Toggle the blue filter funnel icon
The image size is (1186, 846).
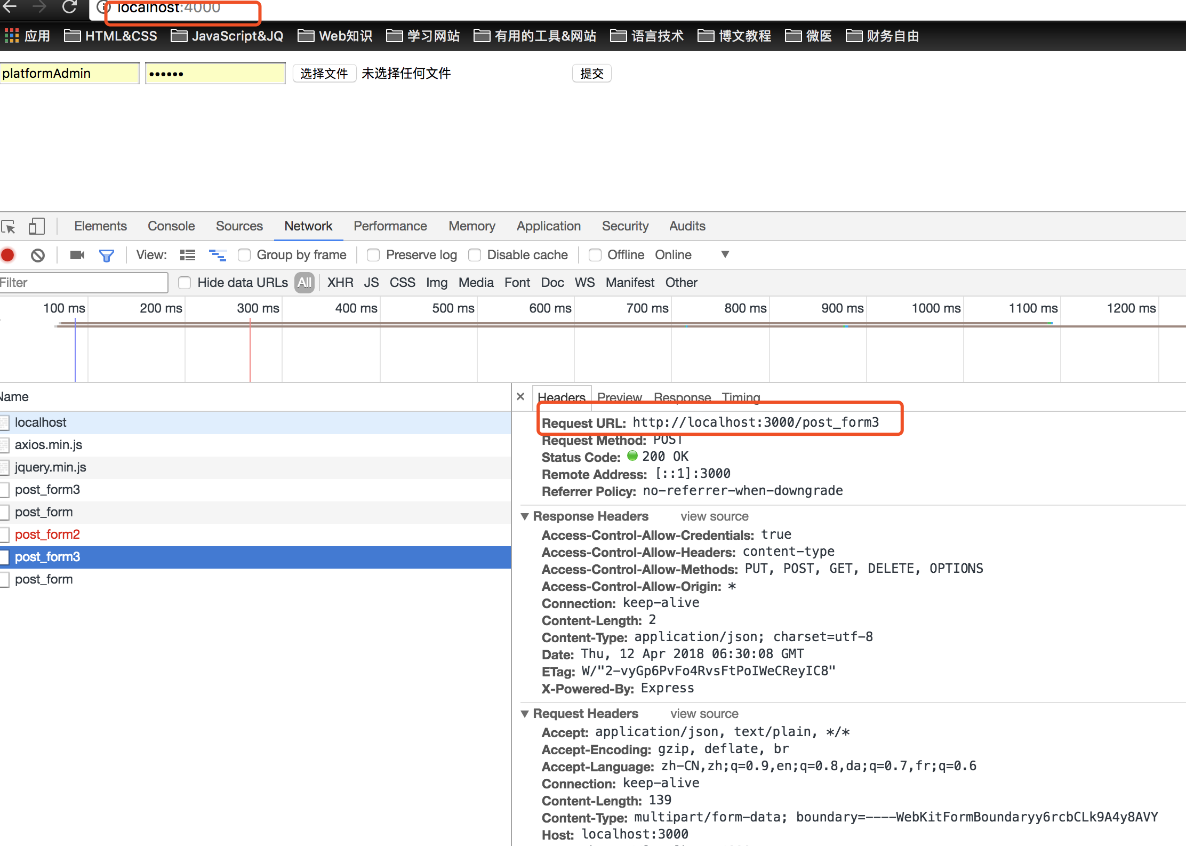[107, 256]
